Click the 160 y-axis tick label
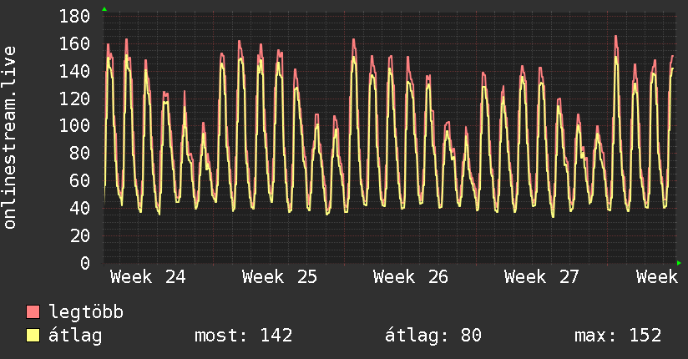This screenshot has width=688, height=359. [74, 43]
